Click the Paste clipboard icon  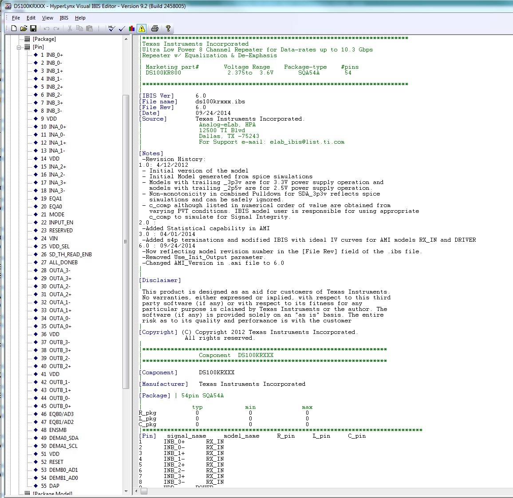89,28
